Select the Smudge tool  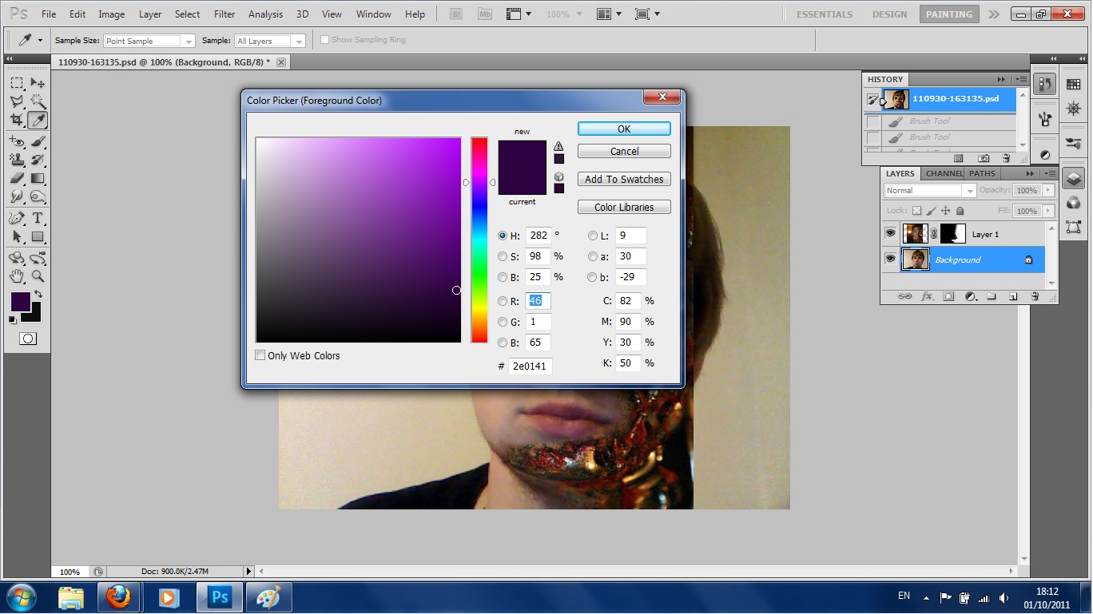pyautogui.click(x=17, y=196)
